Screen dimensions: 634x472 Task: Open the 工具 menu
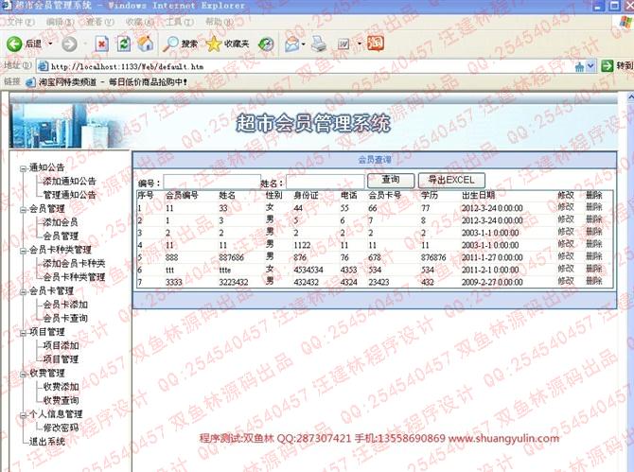[x=179, y=22]
